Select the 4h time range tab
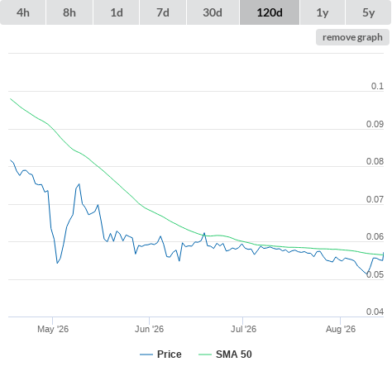 click(23, 12)
